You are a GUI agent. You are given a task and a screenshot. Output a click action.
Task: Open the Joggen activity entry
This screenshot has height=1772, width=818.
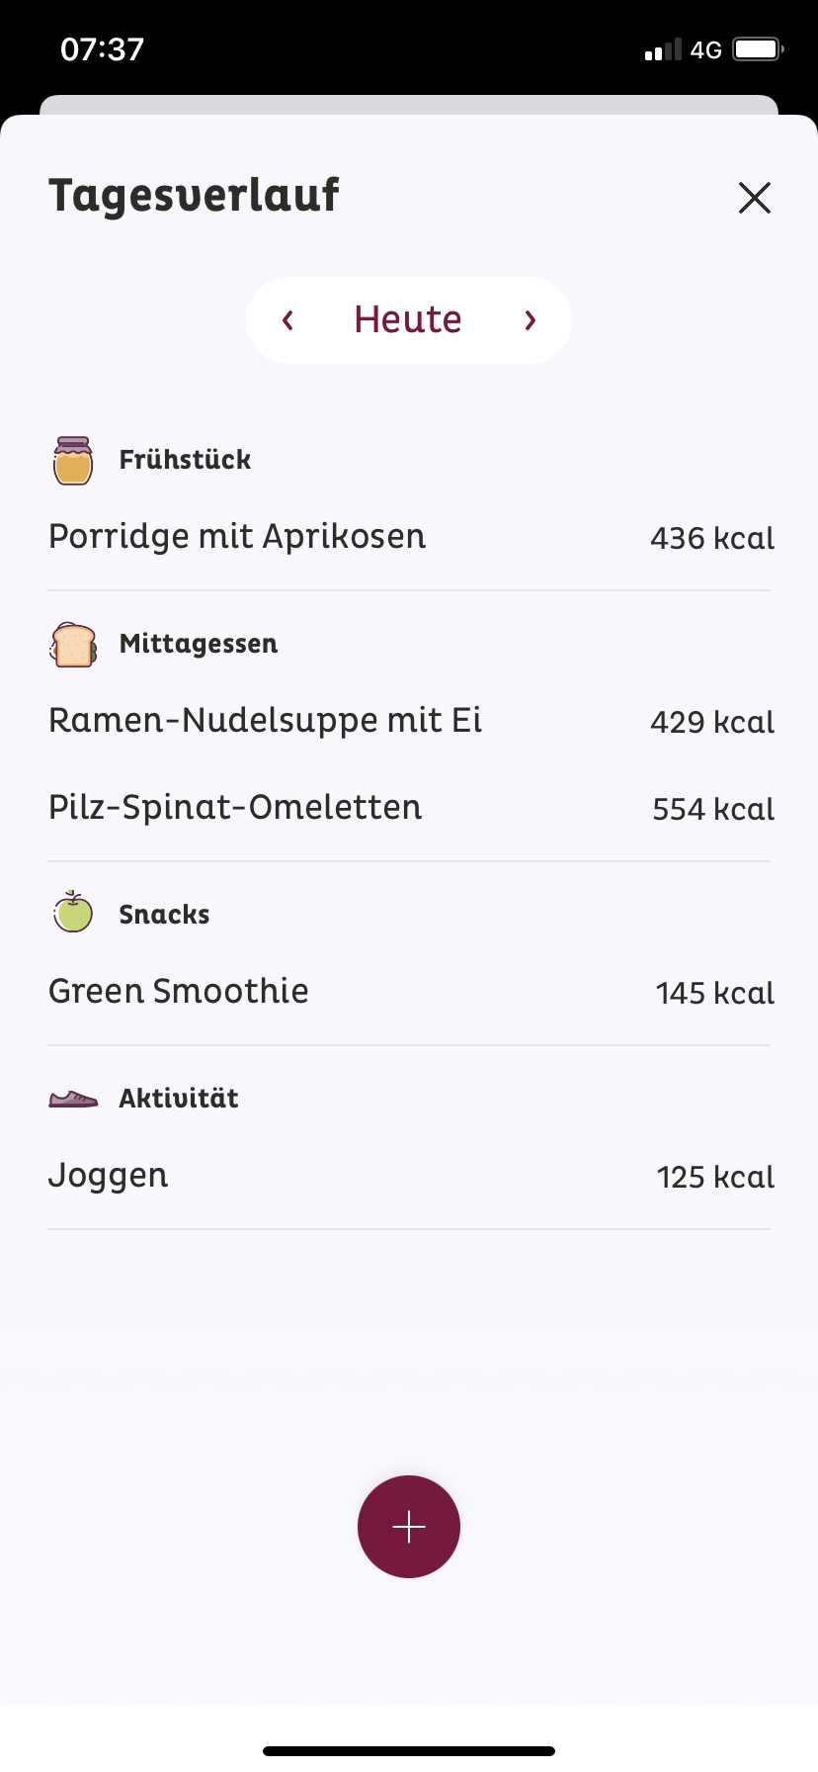click(409, 1176)
